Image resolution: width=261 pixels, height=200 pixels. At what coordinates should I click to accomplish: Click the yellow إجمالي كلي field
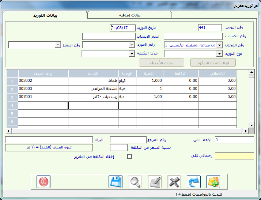click(234, 156)
